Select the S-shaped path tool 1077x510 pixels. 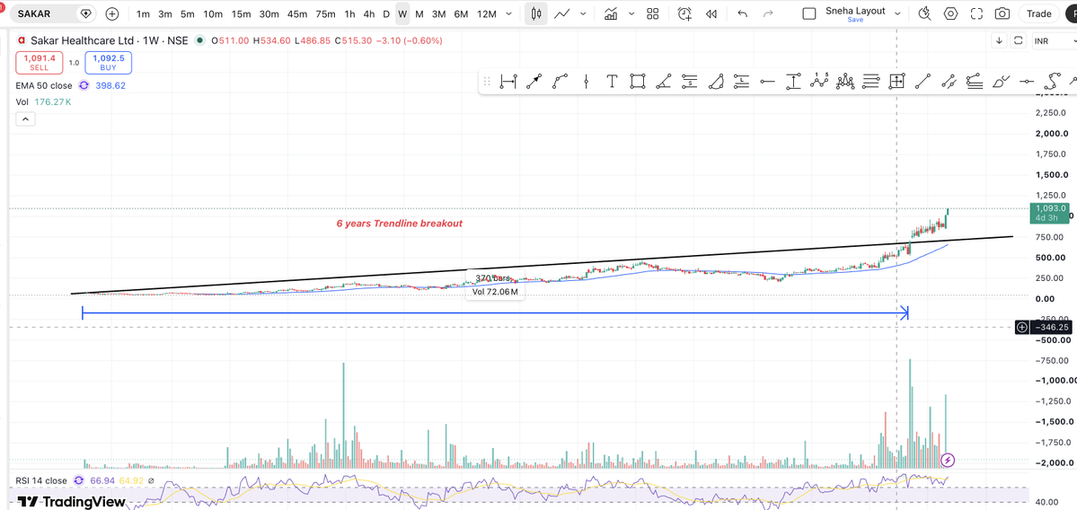pyautogui.click(x=1052, y=82)
